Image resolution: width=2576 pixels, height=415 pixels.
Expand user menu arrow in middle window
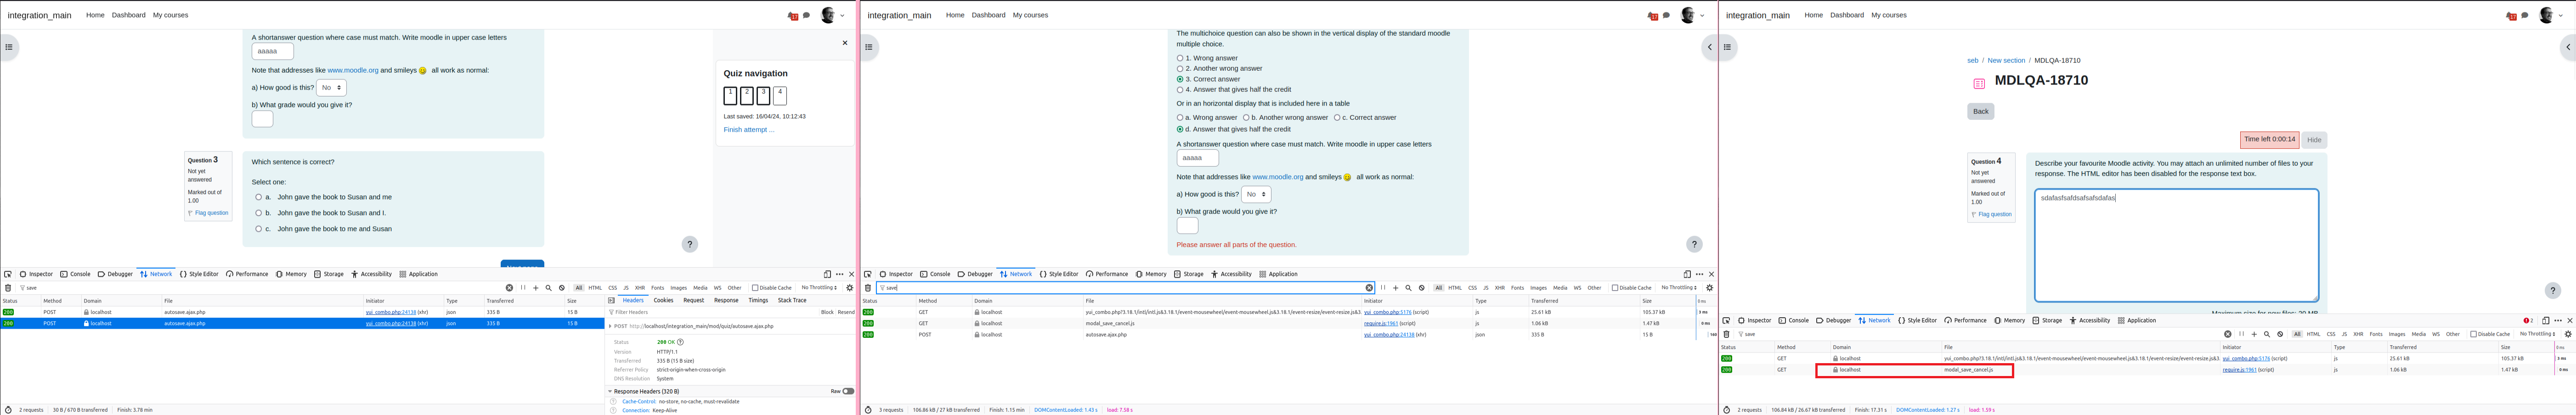coord(1702,16)
